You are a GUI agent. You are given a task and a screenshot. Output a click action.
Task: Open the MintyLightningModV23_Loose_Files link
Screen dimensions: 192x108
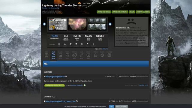pos(61,101)
